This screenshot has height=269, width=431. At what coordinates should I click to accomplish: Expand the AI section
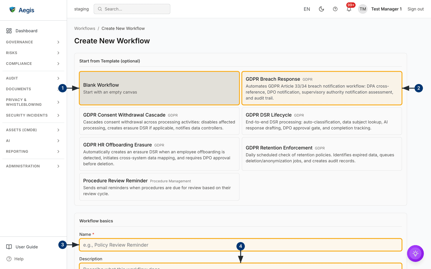pos(33,141)
